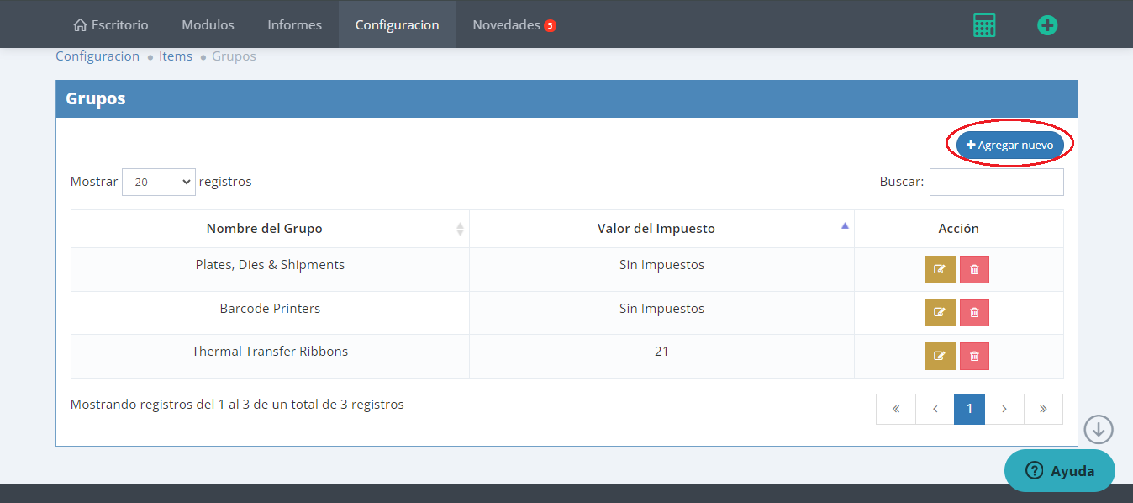Click the scroll-down circle arrow icon

tap(1098, 430)
